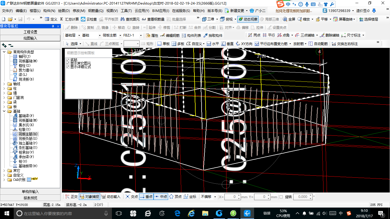Viewport: 390px width, 219px height.
Task: Click the taskbar search box
Action: [x=63, y=213]
